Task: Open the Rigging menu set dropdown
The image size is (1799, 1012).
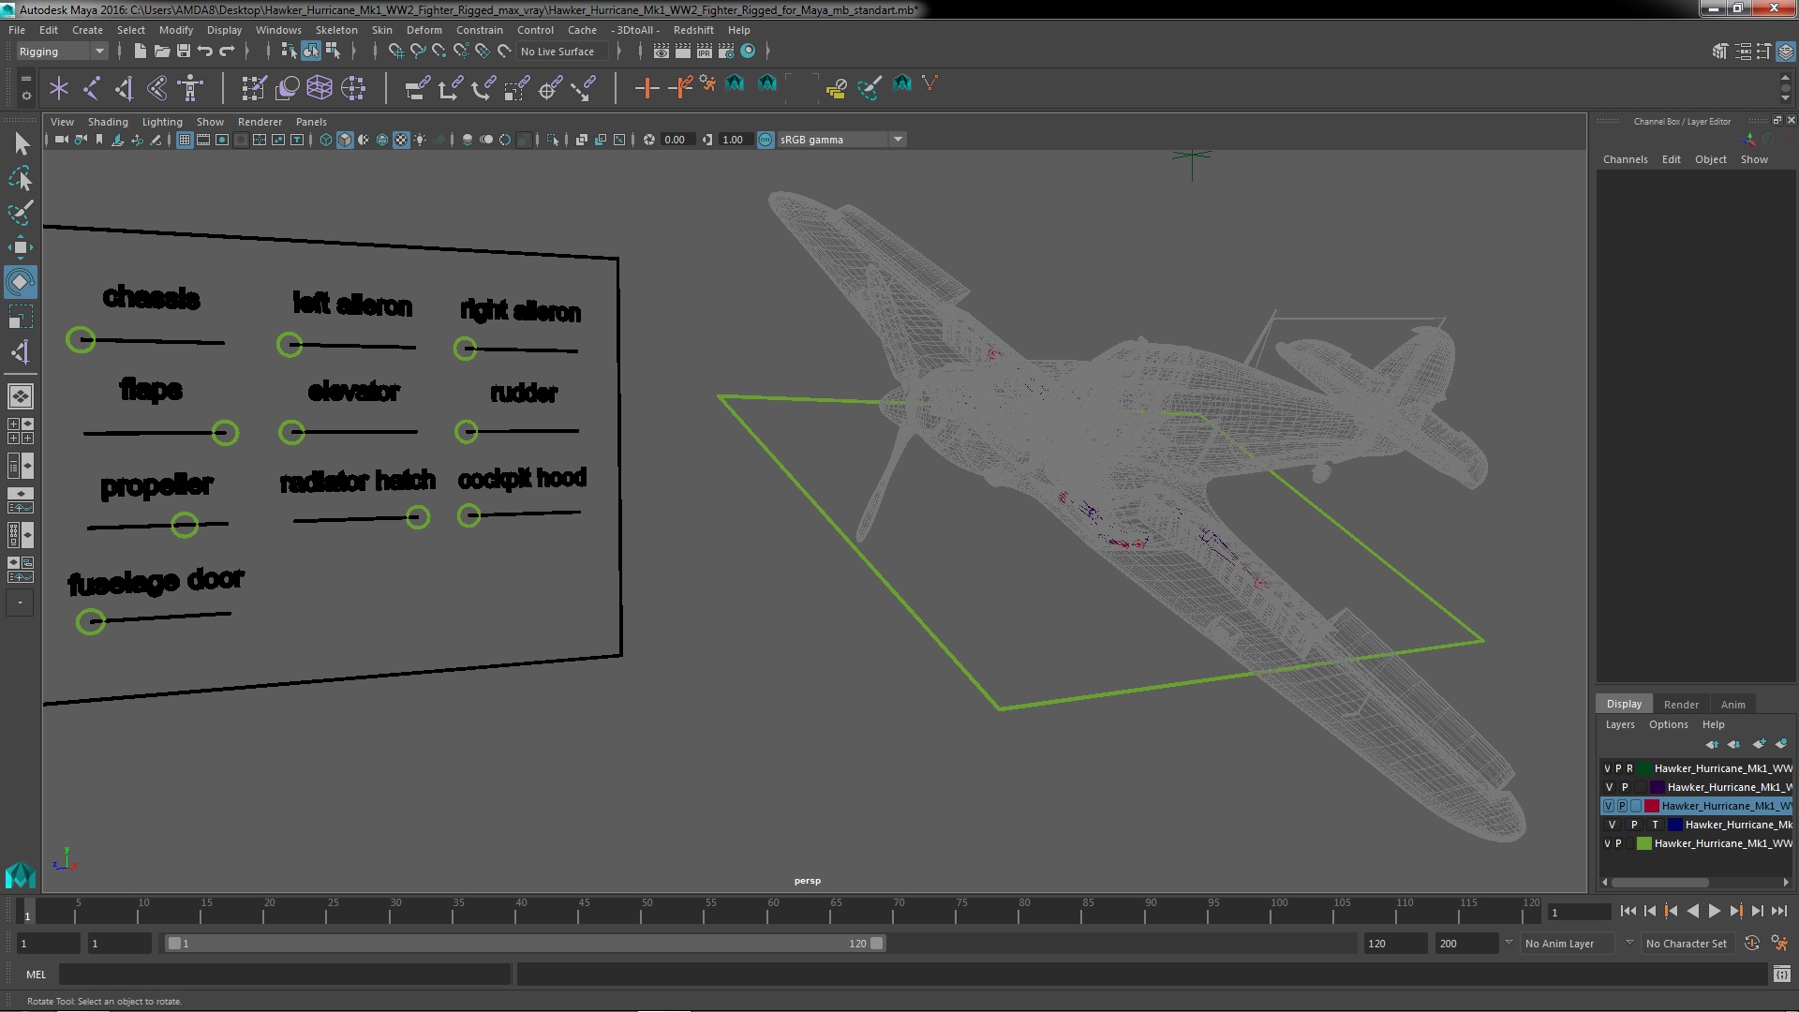Action: (x=62, y=52)
